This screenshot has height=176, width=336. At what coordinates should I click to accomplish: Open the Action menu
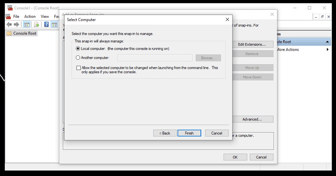pyautogui.click(x=30, y=16)
